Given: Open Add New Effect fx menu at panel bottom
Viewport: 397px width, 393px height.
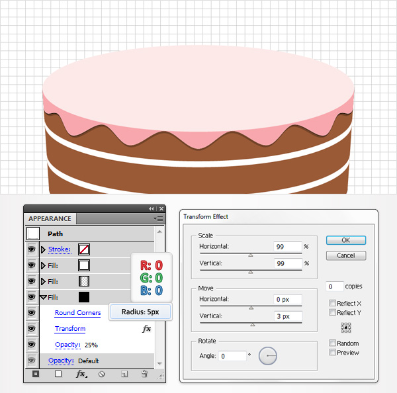Looking at the screenshot, I should pyautogui.click(x=81, y=374).
